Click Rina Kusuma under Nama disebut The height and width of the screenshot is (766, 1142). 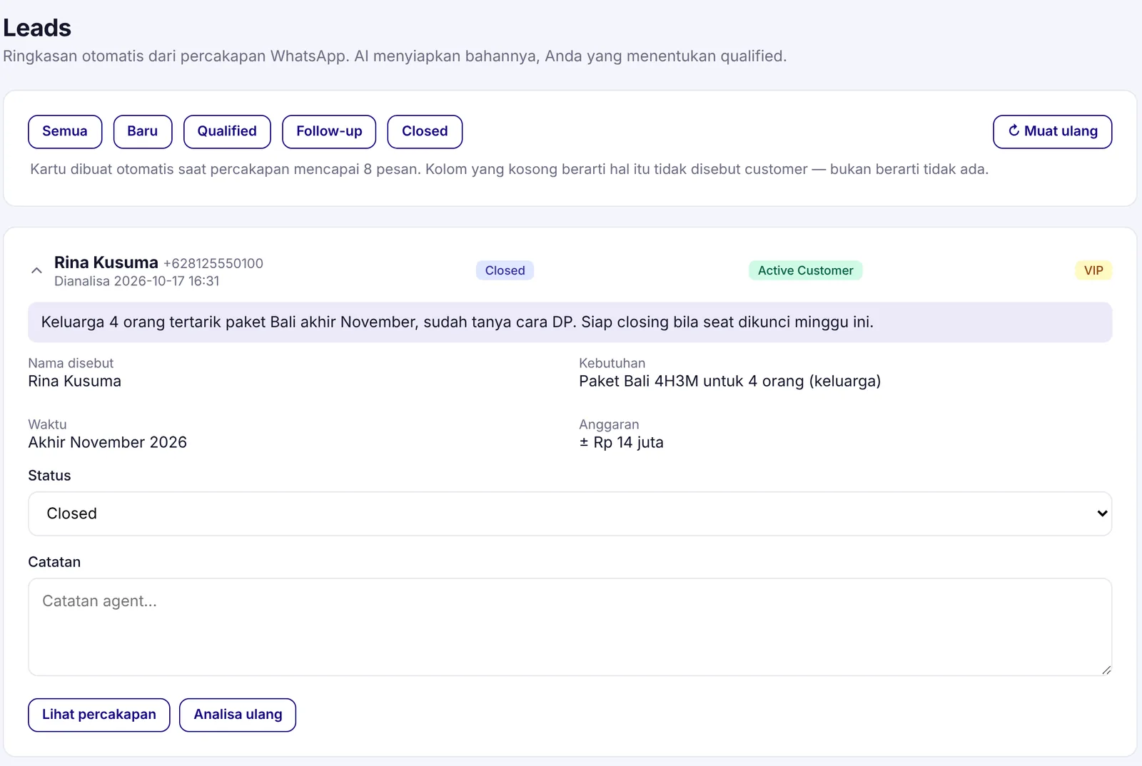(x=75, y=382)
